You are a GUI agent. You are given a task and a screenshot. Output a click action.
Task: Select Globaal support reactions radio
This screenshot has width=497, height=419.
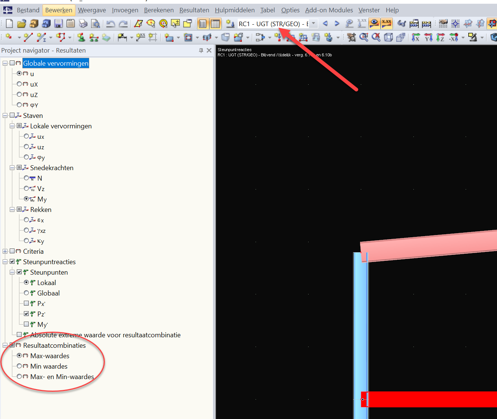click(x=26, y=293)
